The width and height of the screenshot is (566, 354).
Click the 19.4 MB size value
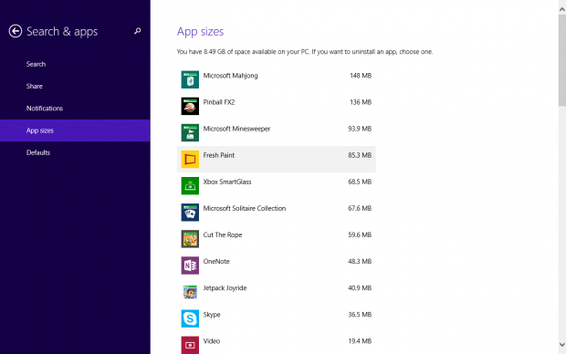360,341
